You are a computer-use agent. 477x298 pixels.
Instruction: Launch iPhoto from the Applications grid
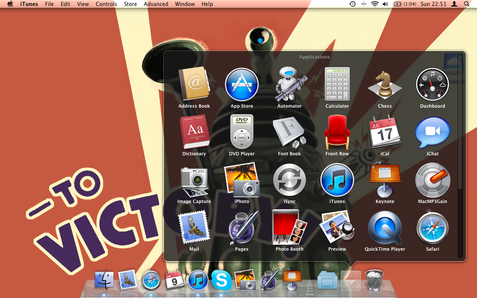[242, 180]
